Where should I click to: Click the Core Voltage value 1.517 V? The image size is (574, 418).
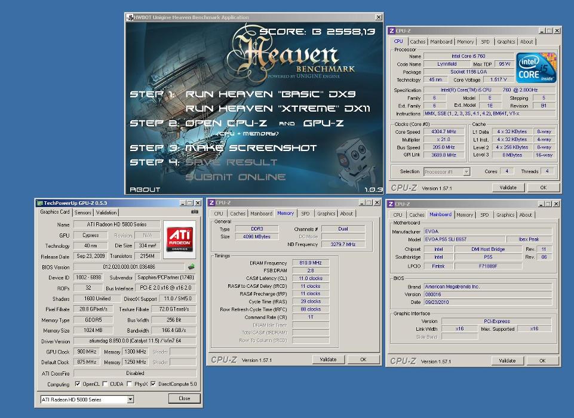pos(498,79)
